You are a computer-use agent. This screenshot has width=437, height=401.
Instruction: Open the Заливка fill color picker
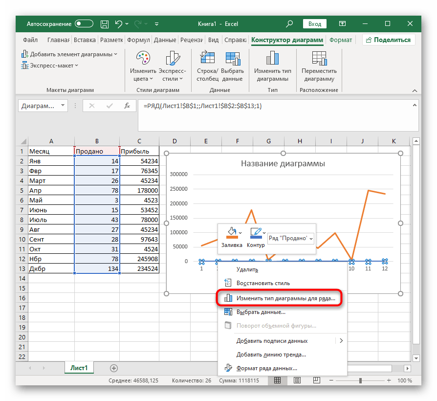[x=232, y=235]
